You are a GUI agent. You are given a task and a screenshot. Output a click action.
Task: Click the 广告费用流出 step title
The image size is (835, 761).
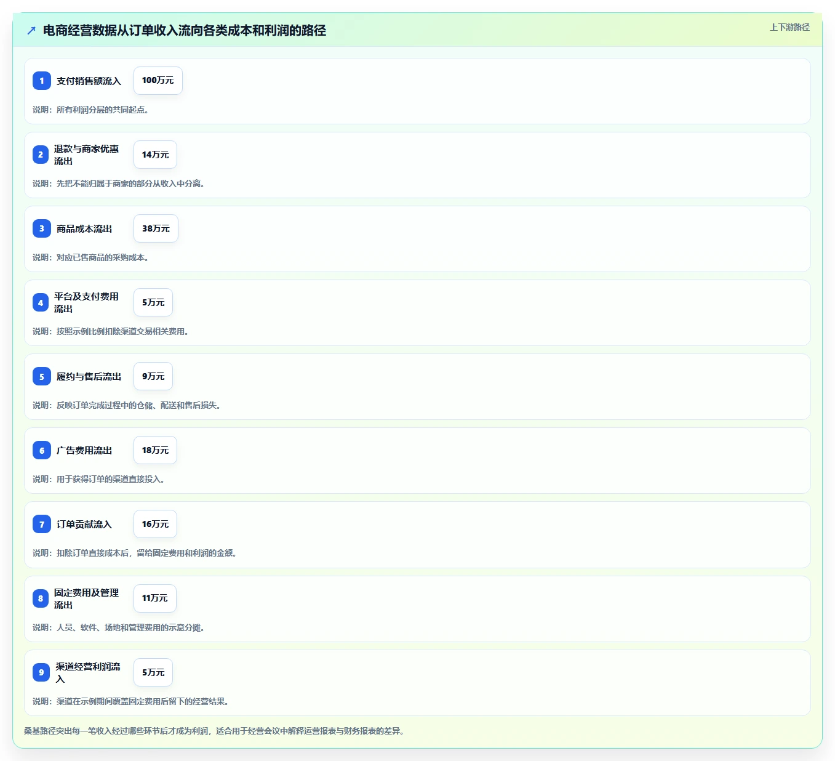(84, 450)
